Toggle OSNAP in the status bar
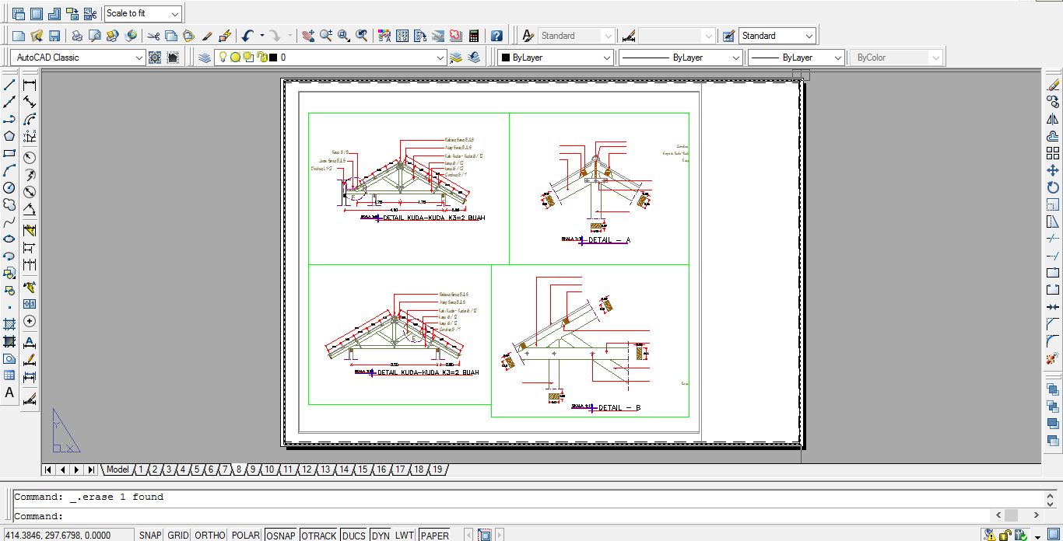Image resolution: width=1063 pixels, height=541 pixels. [280, 535]
